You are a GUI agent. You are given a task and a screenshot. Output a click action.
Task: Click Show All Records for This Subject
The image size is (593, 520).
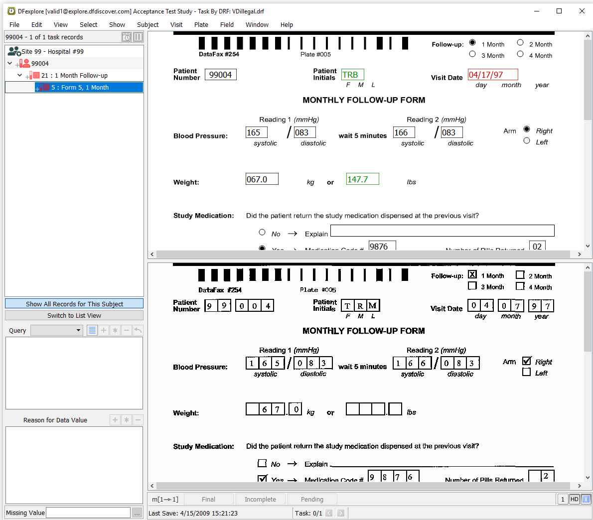coord(74,304)
